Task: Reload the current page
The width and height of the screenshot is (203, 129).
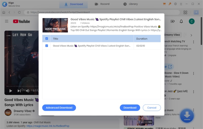Action: pos(19,12)
